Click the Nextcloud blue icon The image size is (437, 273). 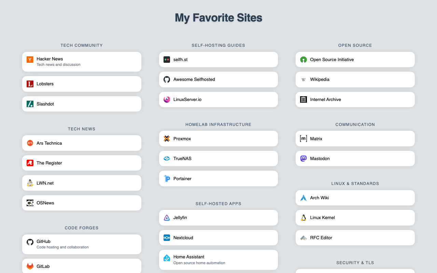(x=167, y=238)
